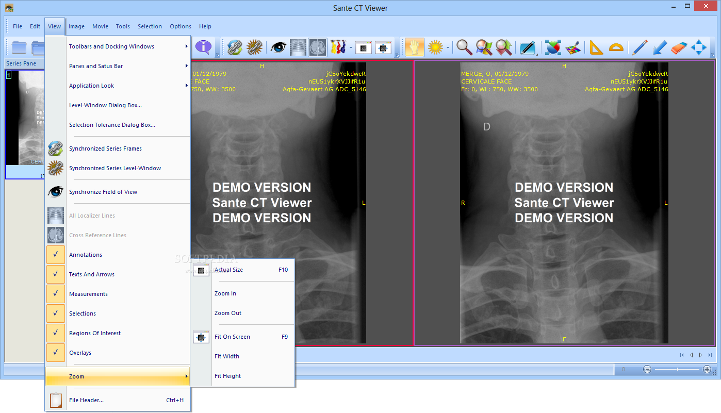The width and height of the screenshot is (721, 413).
Task: Click the eye field-of-view toolbar icon
Action: coord(278,47)
